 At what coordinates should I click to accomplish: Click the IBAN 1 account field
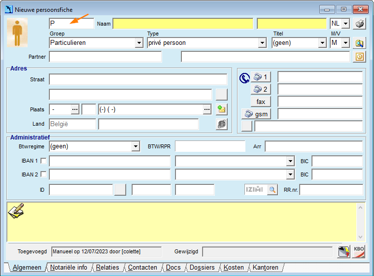click(110, 161)
